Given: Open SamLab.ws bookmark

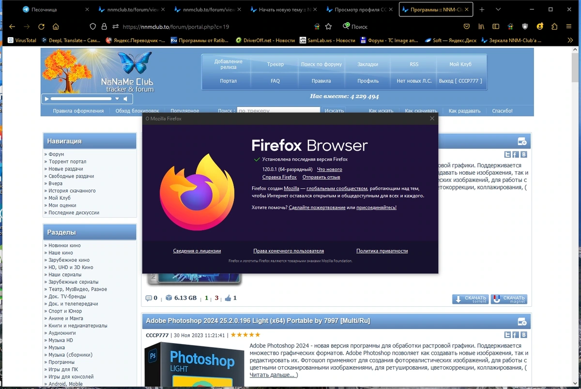Looking at the screenshot, I should tap(327, 41).
